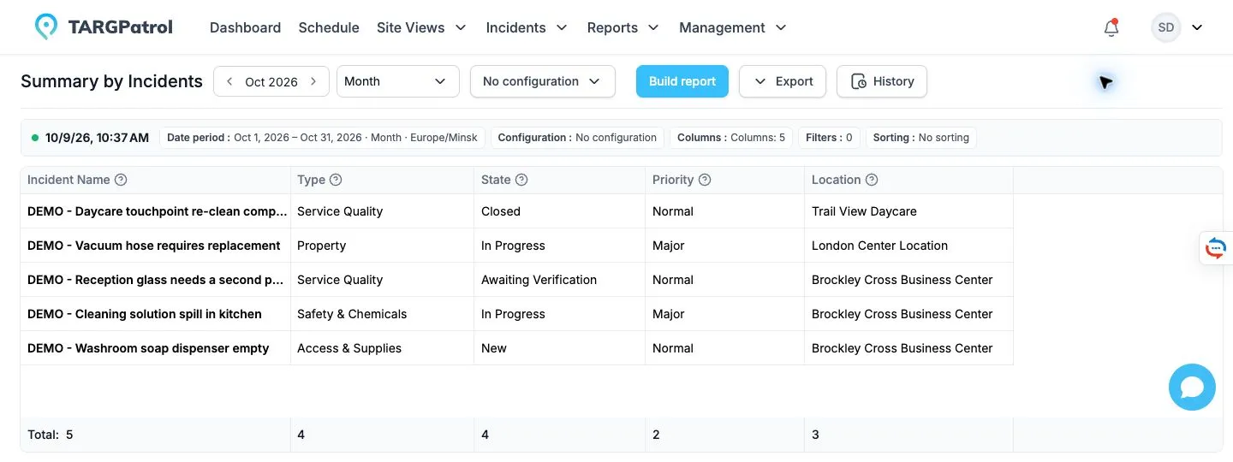Show help for Location column
This screenshot has height=462, width=1233.
tap(872, 180)
